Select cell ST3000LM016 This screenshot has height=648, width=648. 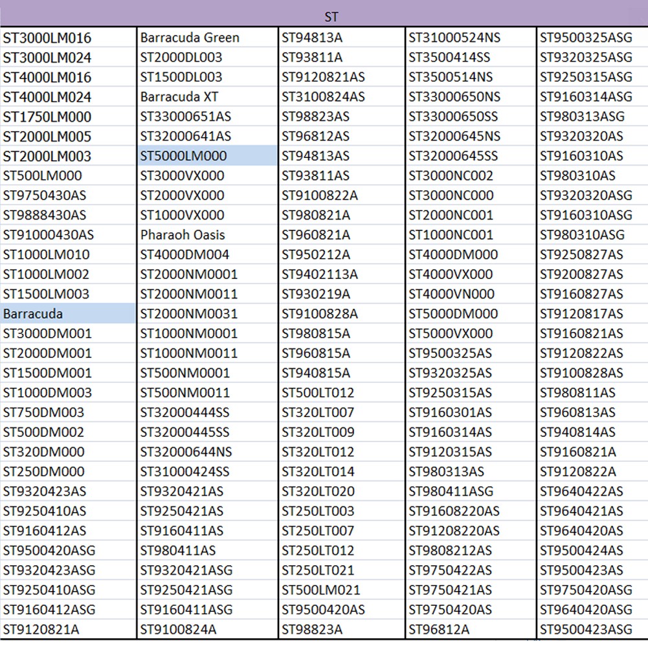(x=68, y=38)
